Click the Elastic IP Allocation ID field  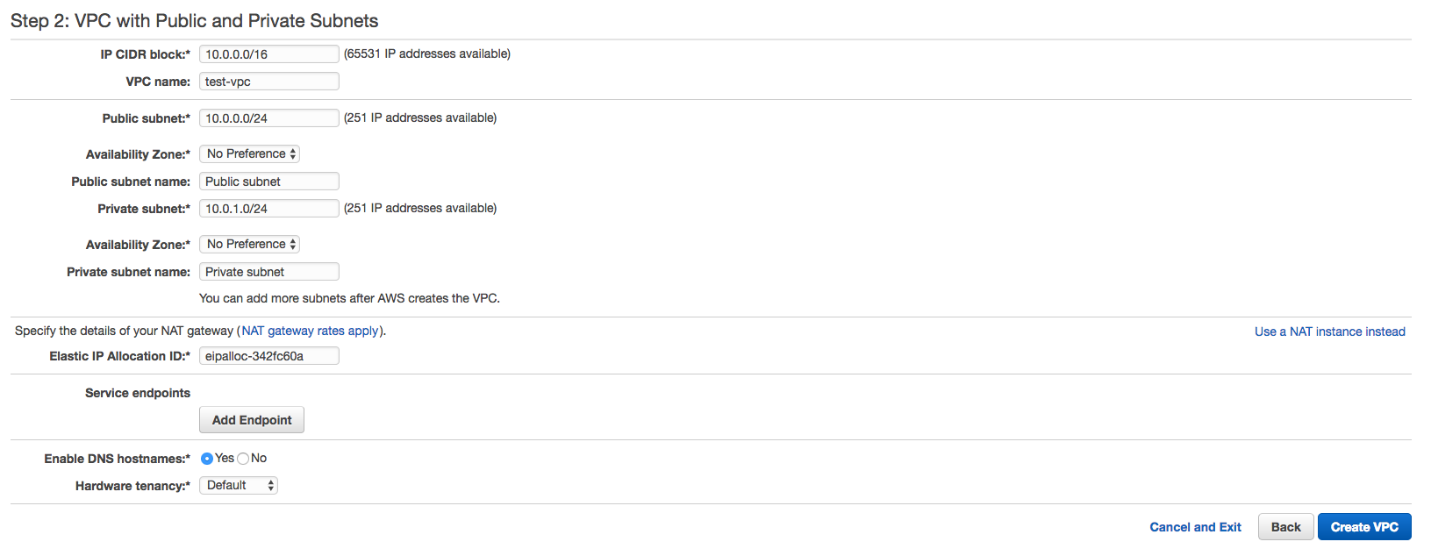269,356
